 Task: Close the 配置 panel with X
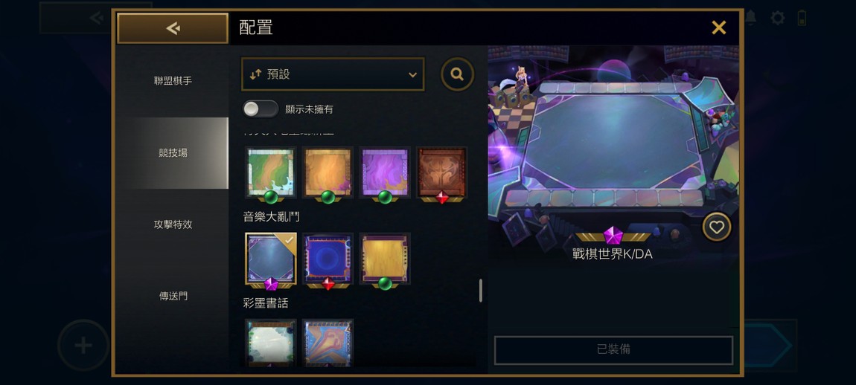coord(718,27)
